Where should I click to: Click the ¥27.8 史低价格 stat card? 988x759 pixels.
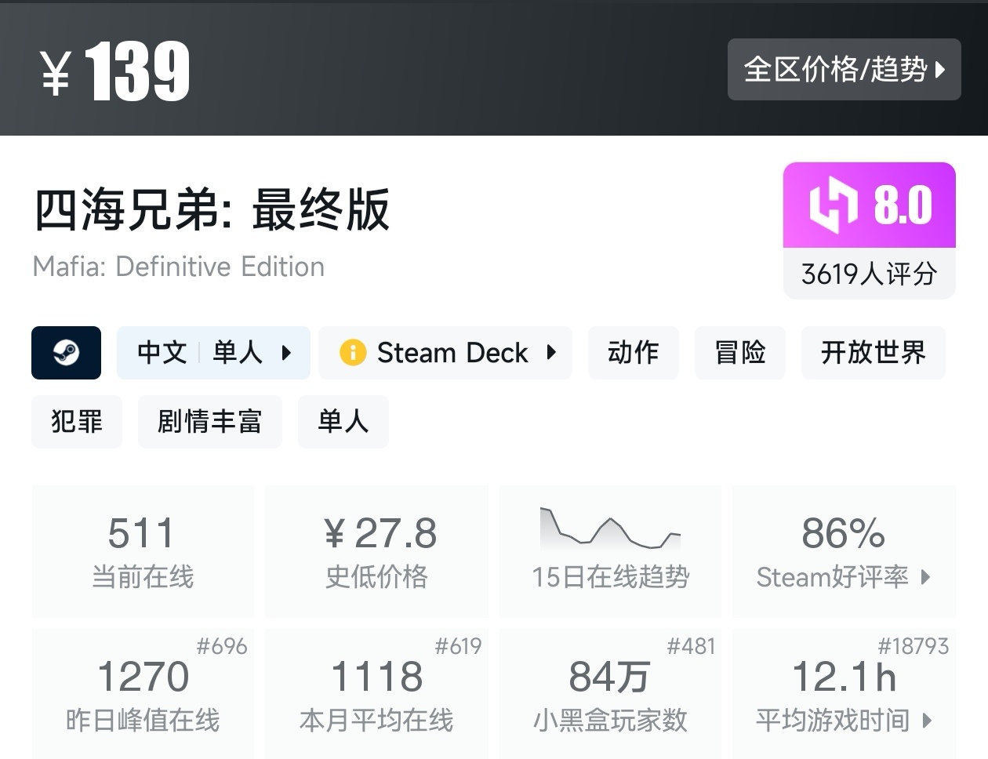[377, 551]
